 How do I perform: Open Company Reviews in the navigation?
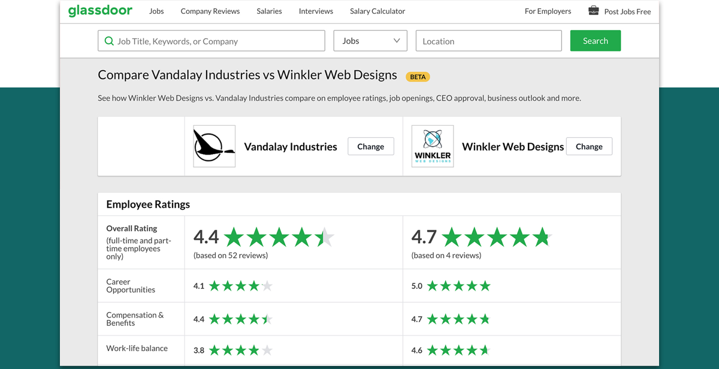(x=210, y=11)
